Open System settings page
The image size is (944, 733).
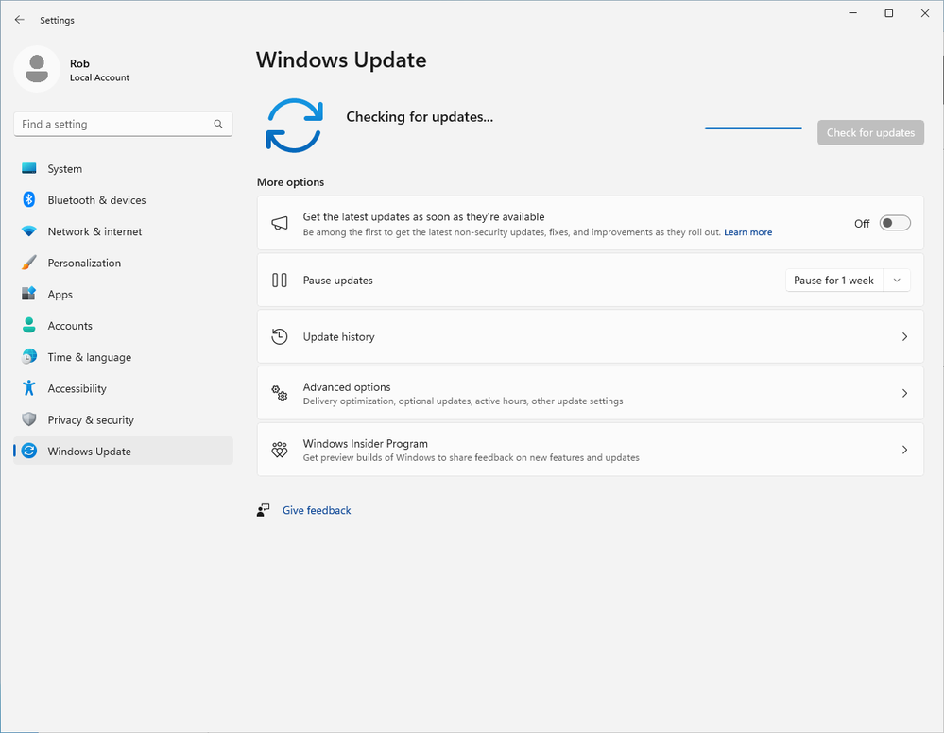[123, 168]
